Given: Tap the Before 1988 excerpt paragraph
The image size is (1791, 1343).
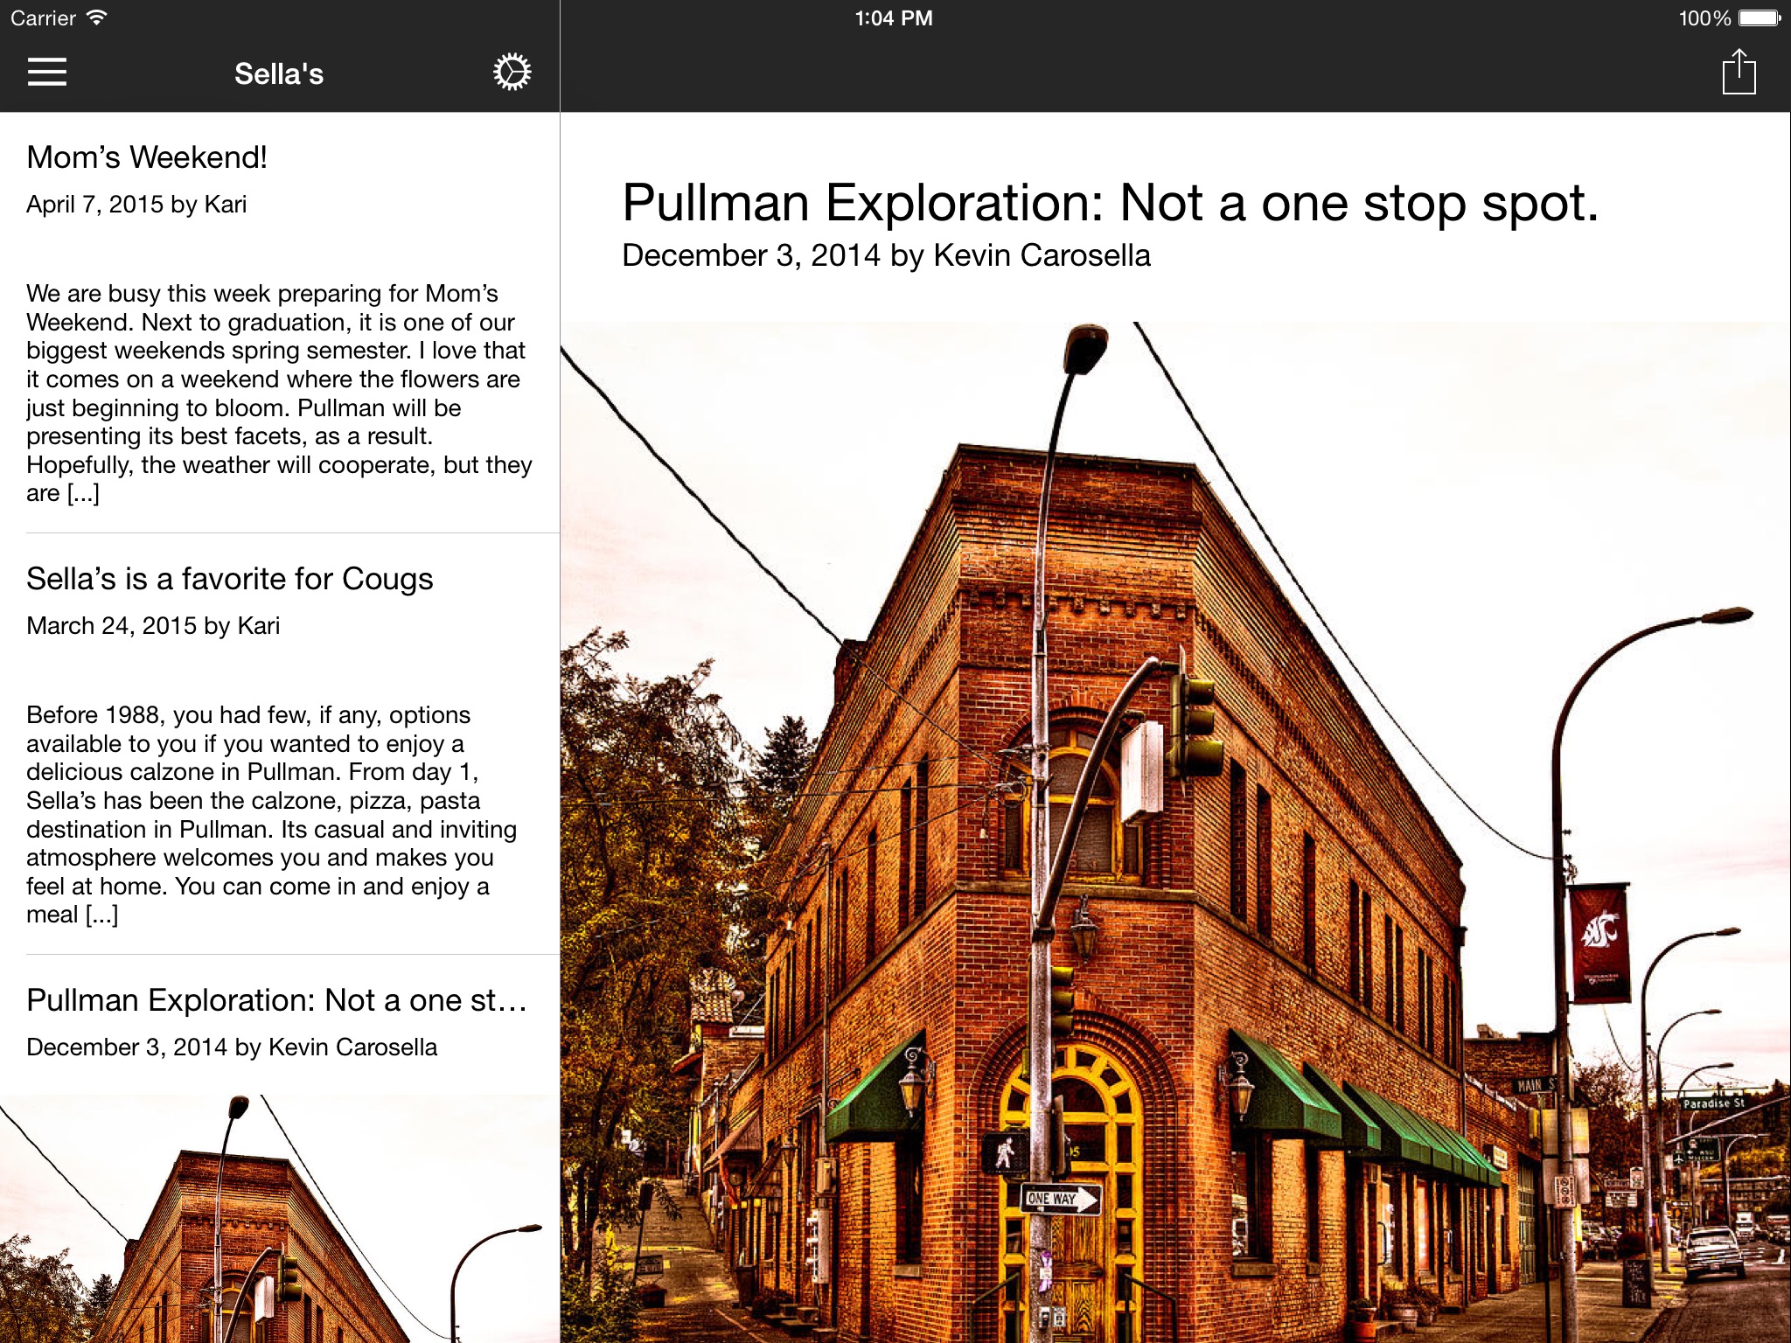Looking at the screenshot, I should [271, 800].
